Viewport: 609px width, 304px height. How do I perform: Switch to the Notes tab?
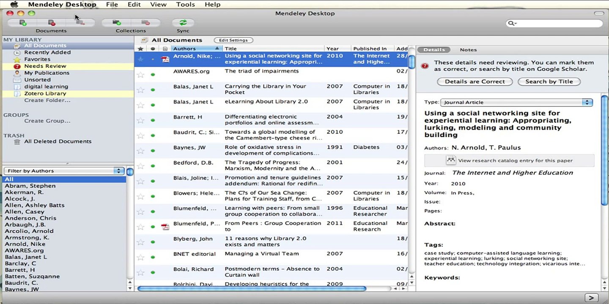pyautogui.click(x=468, y=50)
